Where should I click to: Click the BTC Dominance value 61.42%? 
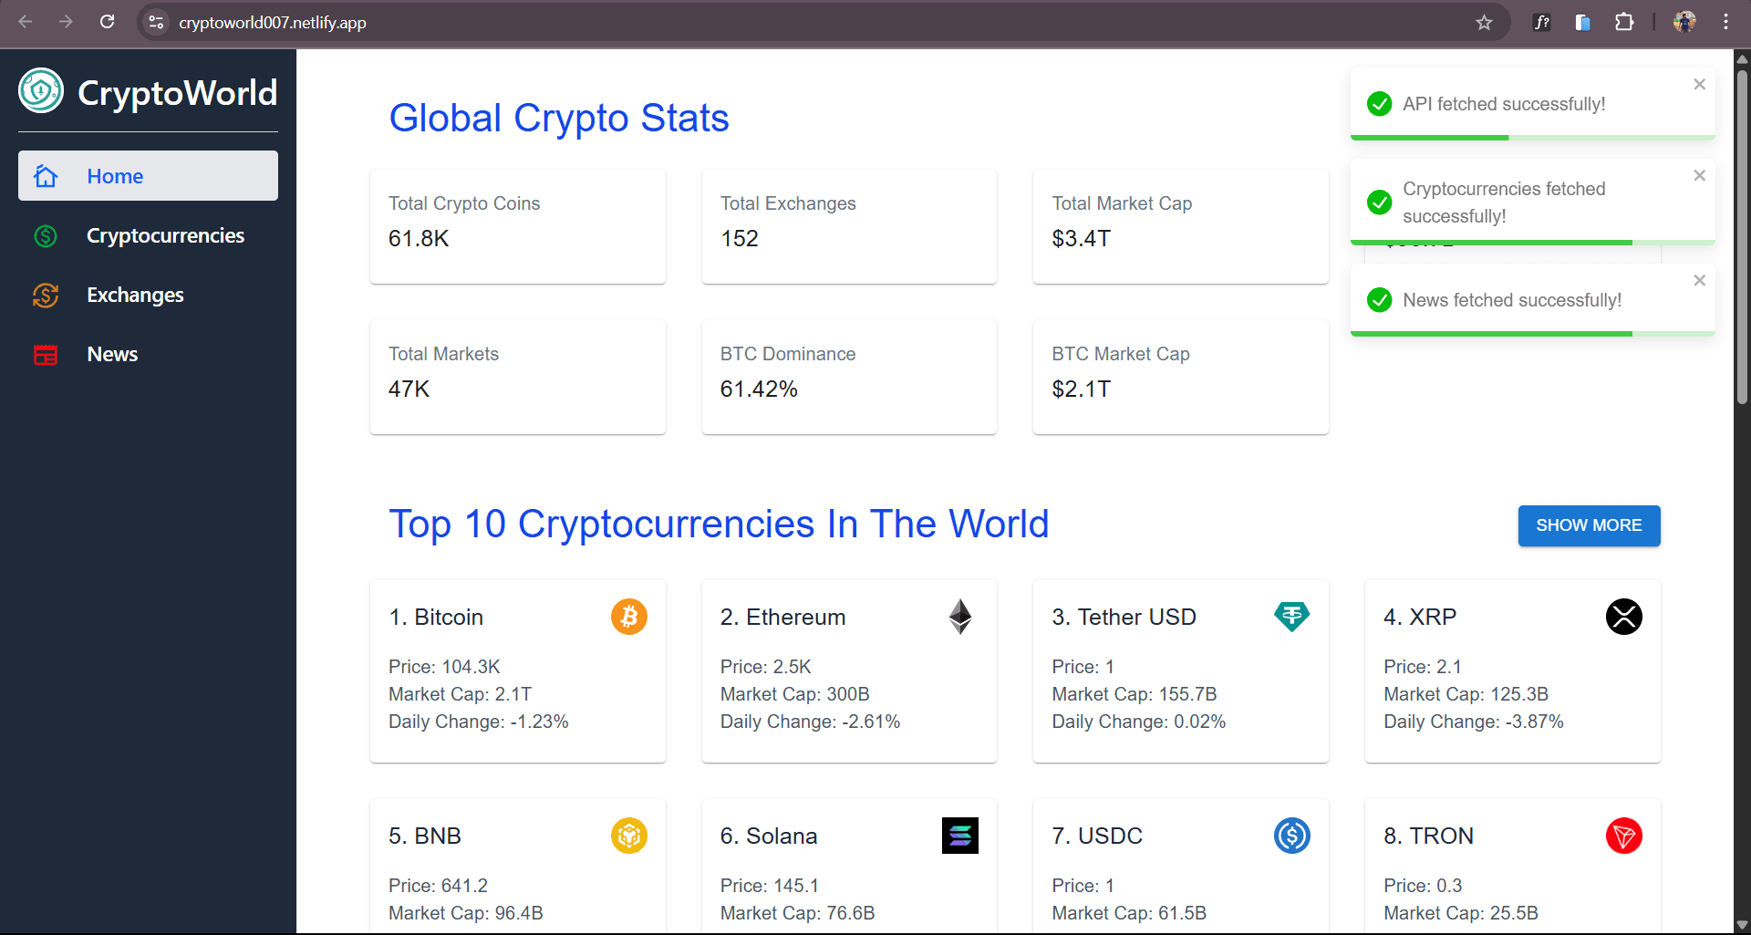click(759, 390)
